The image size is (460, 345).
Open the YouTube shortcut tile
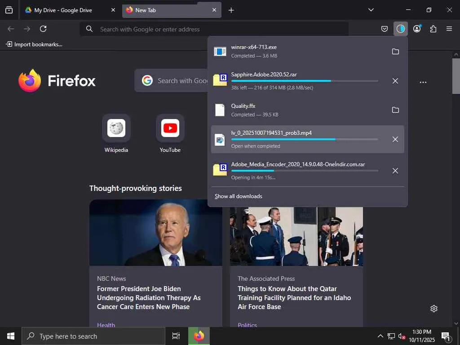[170, 133]
